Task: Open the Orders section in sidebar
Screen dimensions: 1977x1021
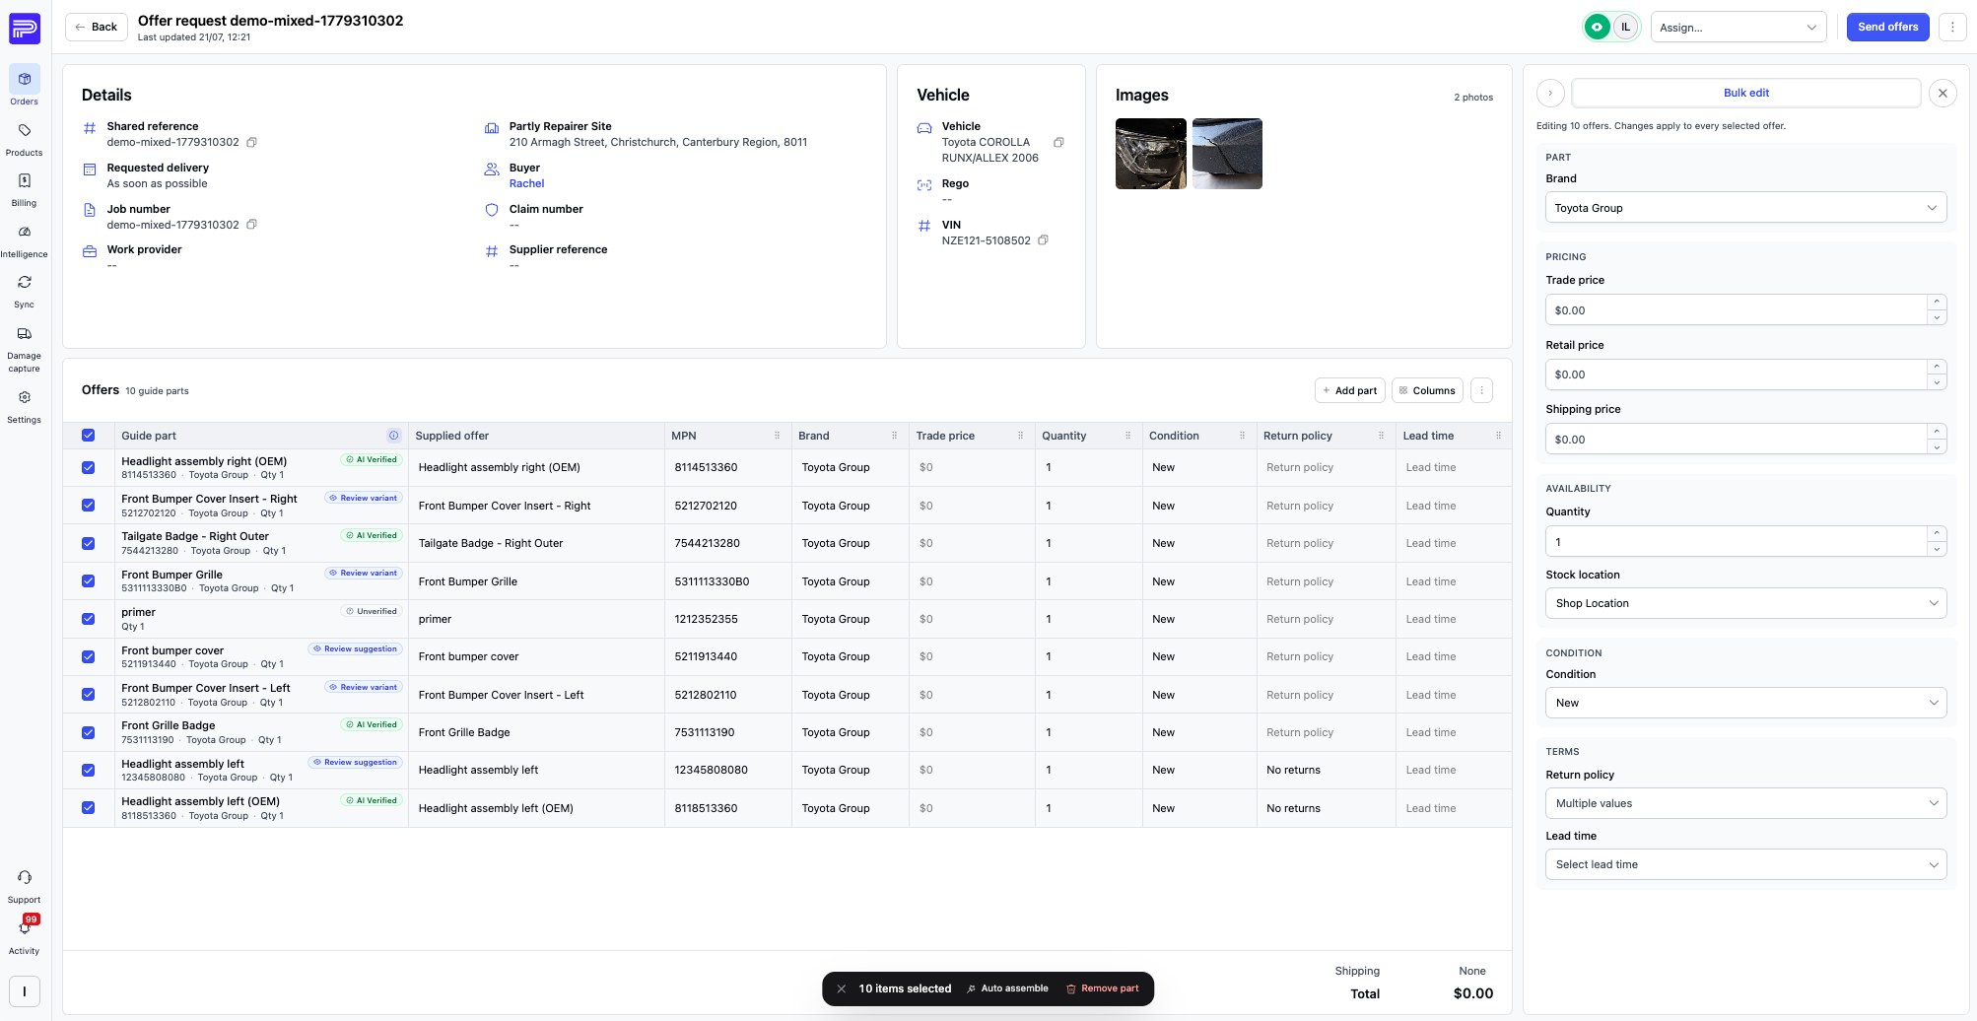Action: (x=25, y=86)
